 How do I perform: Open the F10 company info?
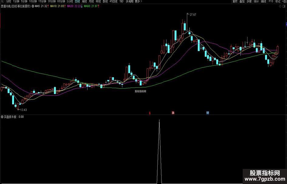point(271,1)
